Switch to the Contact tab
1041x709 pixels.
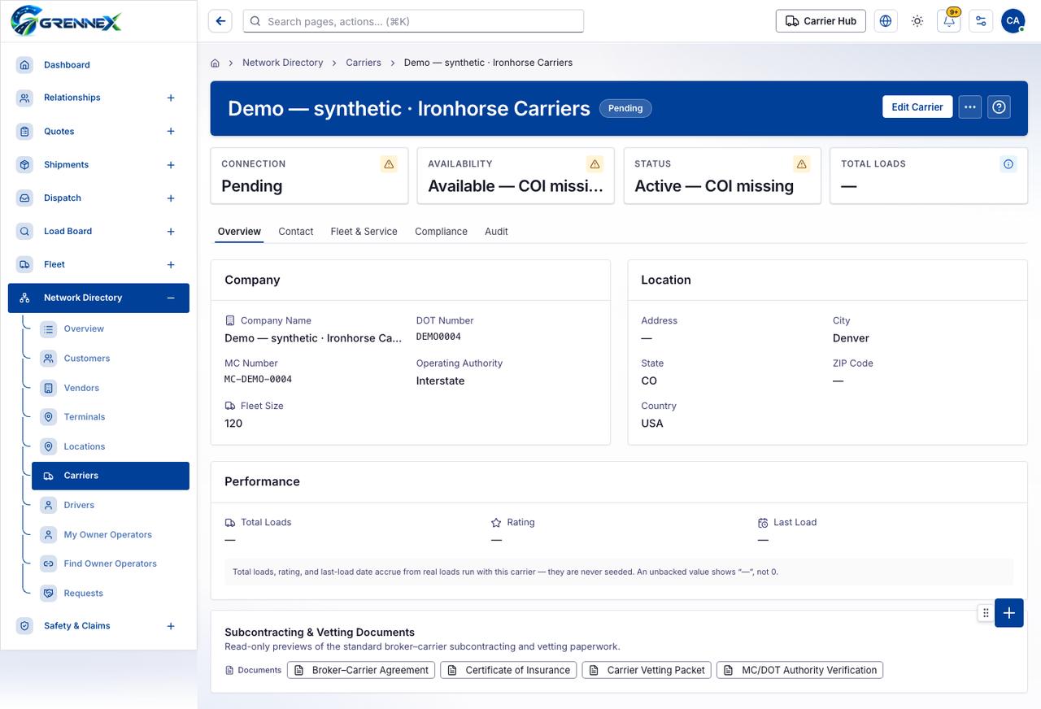click(296, 232)
